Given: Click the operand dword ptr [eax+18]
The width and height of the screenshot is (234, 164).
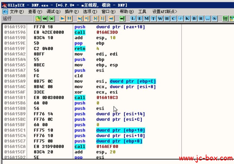Looking at the screenshot, I should 121,27.
